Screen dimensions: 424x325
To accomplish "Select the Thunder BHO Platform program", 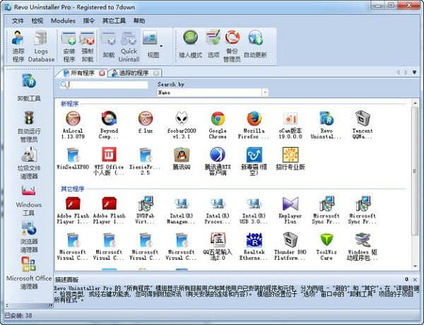I will [290, 247].
